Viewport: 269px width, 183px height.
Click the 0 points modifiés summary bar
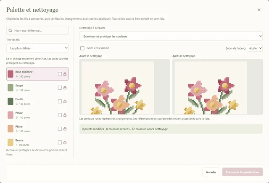171,129
